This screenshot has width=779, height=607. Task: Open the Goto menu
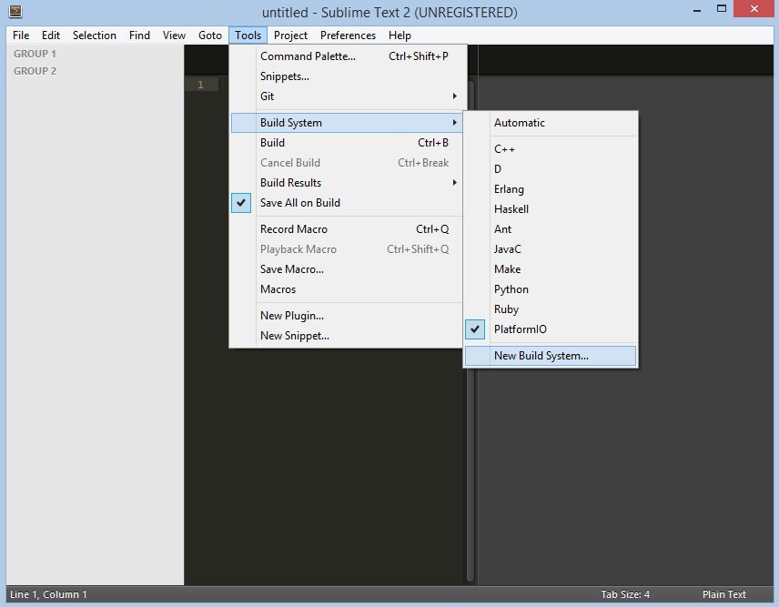210,35
